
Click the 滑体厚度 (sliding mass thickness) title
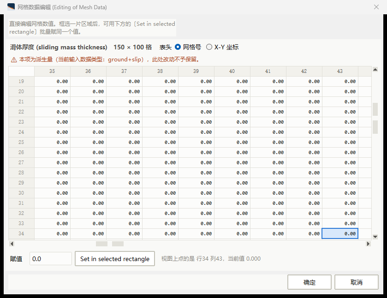pos(59,47)
